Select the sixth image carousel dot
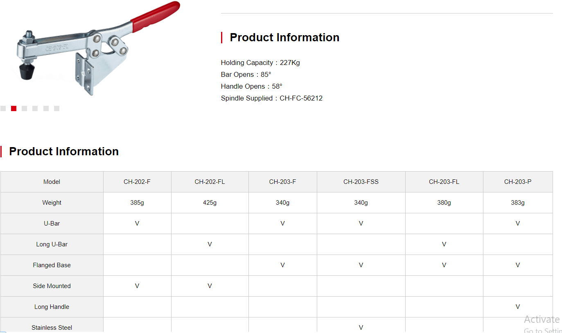This screenshot has height=333, width=562. click(56, 108)
